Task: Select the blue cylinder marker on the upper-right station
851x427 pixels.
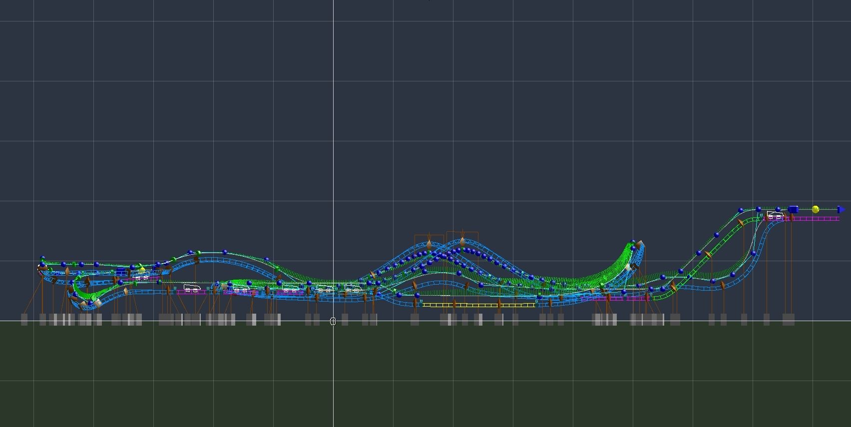Action: (x=793, y=209)
